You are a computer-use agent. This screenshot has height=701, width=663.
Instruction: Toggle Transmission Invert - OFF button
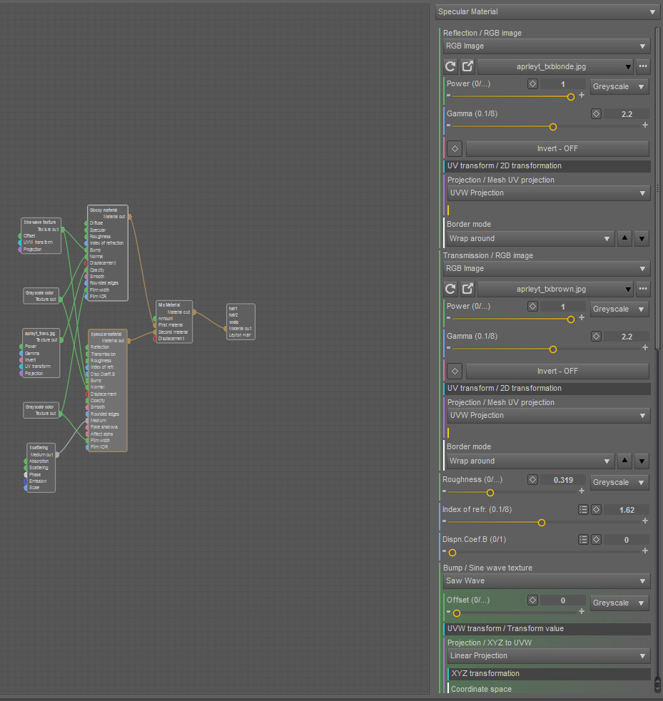tap(557, 371)
